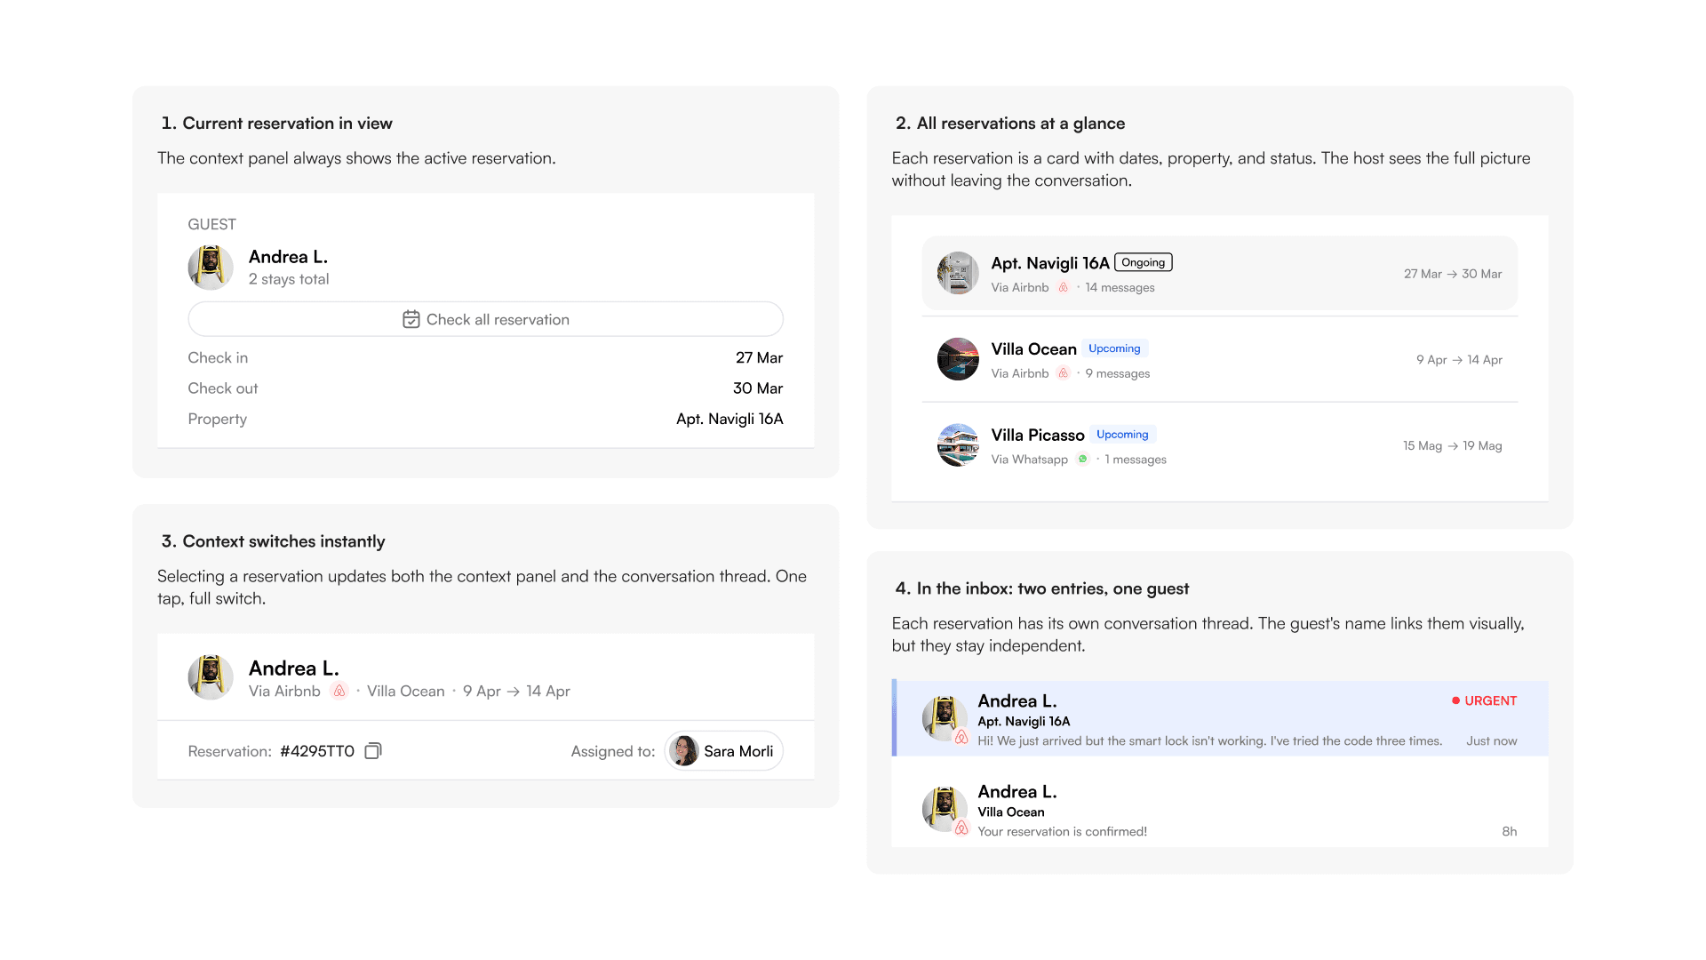1706x960 pixels.
Task: Click Sara Morli's avatar photo
Action: [683, 751]
